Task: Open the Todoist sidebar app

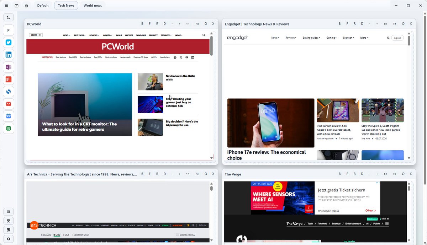Action: point(9,79)
